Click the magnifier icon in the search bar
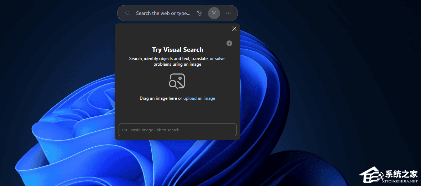This screenshot has height=186, width=421. 128,13
